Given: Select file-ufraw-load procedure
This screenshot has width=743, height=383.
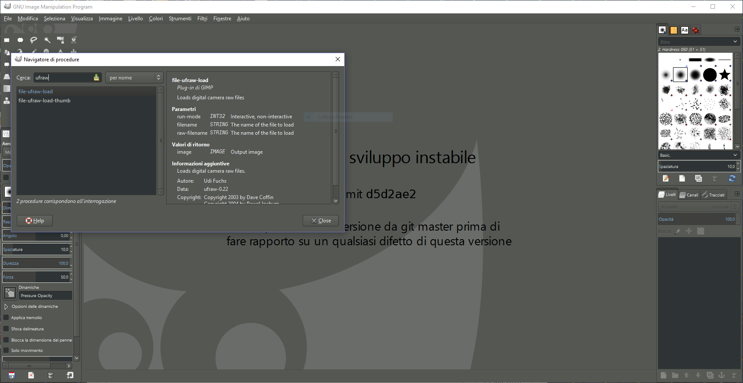Looking at the screenshot, I should click(86, 92).
